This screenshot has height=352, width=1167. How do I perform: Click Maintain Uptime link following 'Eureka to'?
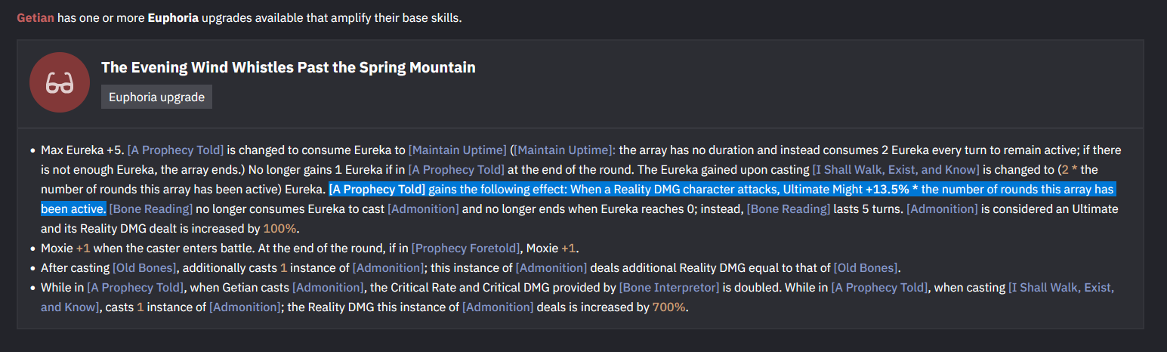click(457, 150)
